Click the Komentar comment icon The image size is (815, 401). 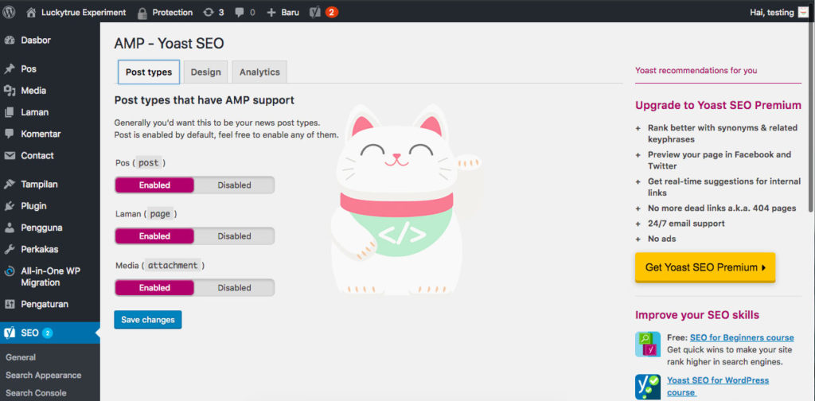(x=10, y=134)
